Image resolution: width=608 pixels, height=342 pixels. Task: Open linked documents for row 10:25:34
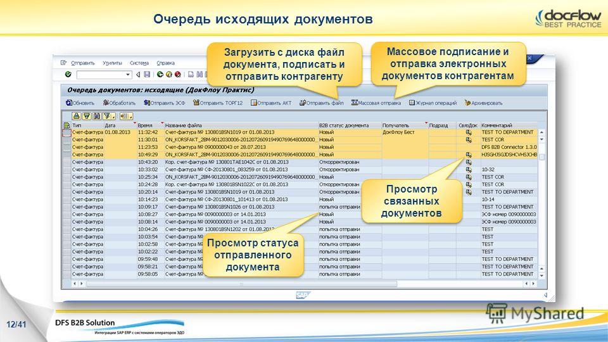[x=469, y=177]
